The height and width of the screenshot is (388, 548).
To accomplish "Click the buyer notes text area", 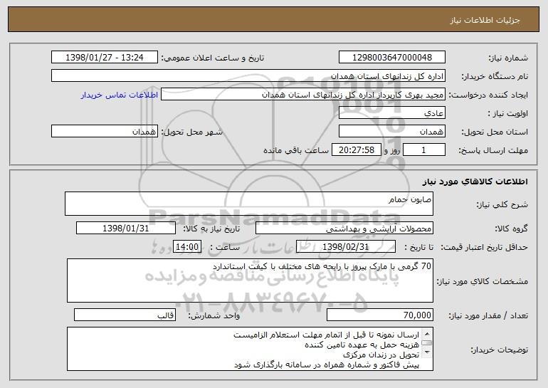I will point(250,349).
